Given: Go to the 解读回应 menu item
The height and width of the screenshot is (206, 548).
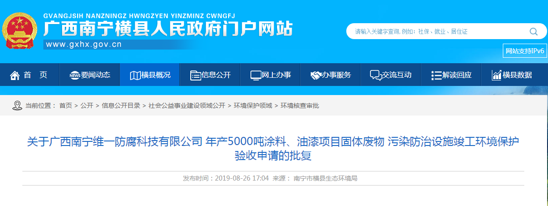Looking at the screenshot, I should click(x=451, y=75).
